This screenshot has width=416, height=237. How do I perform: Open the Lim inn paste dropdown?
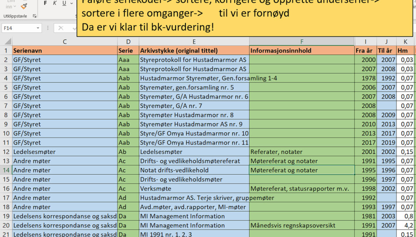pyautogui.click(x=9, y=6)
